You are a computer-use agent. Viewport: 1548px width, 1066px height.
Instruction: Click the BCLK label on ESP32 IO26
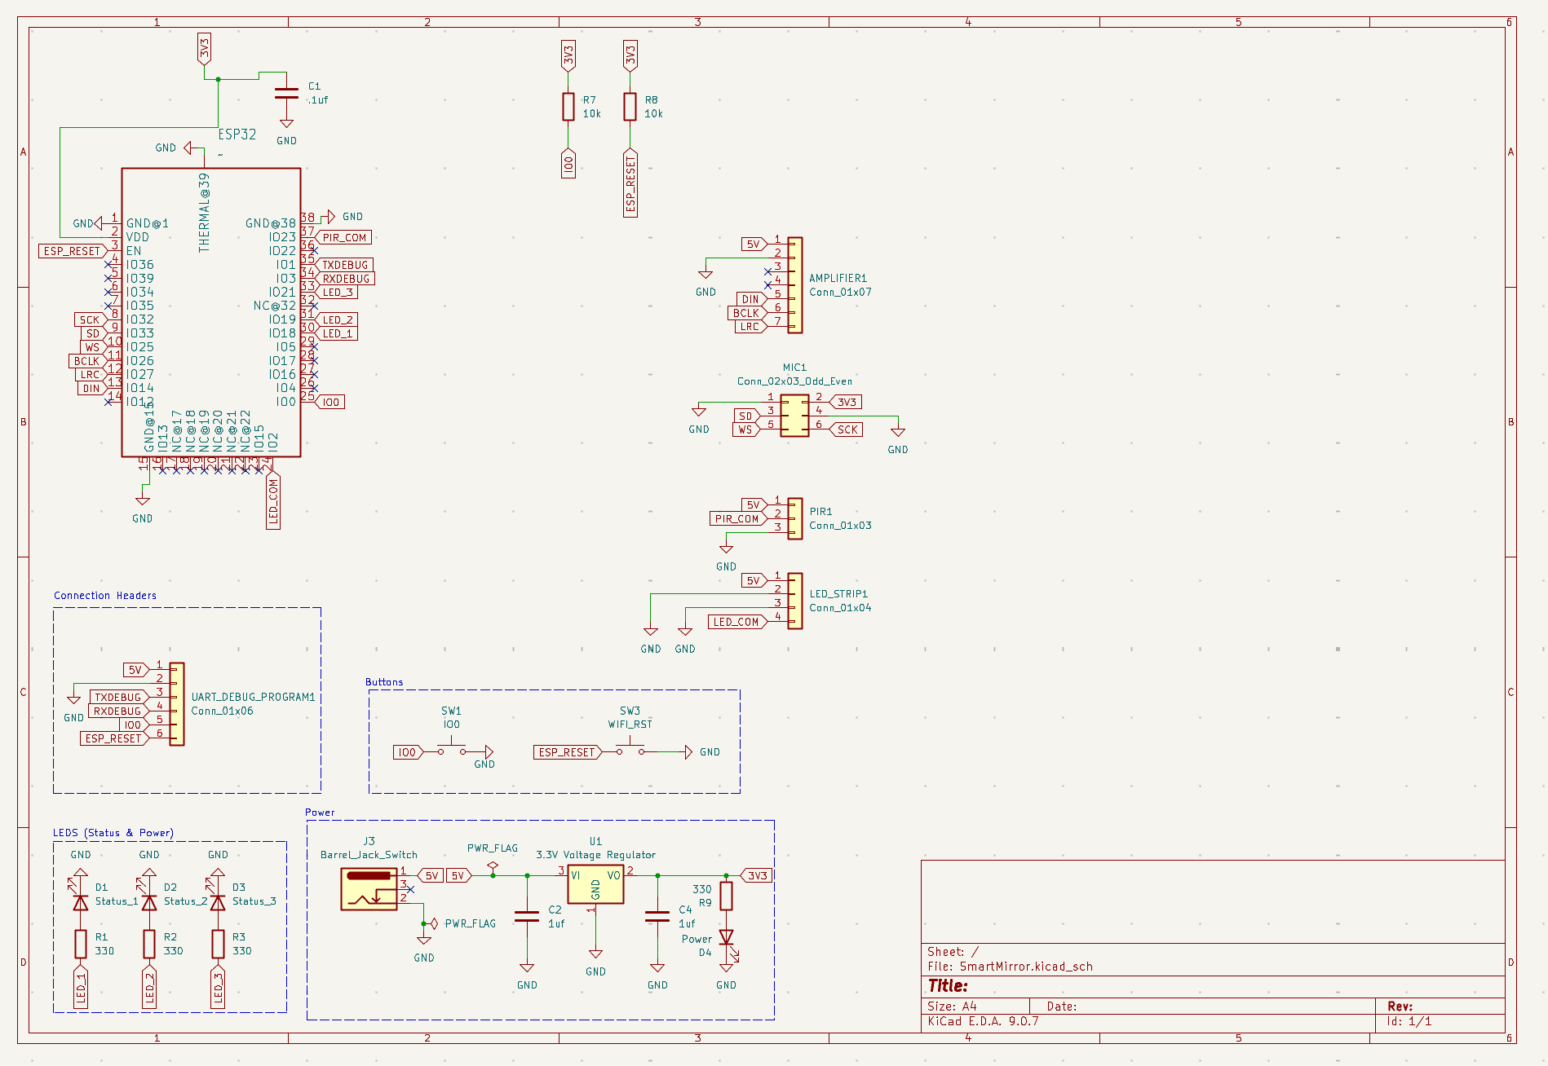pyautogui.click(x=87, y=361)
